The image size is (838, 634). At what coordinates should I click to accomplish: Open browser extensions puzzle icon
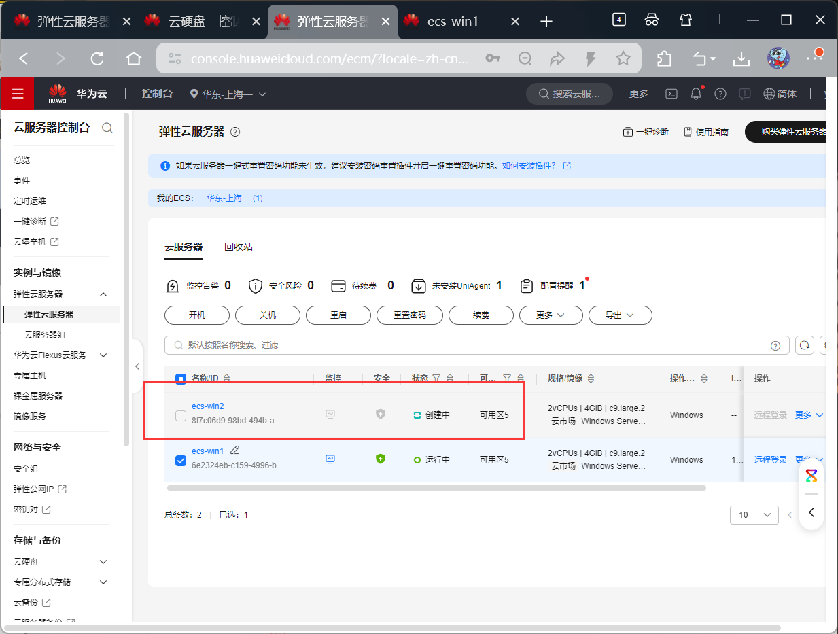[x=664, y=59]
